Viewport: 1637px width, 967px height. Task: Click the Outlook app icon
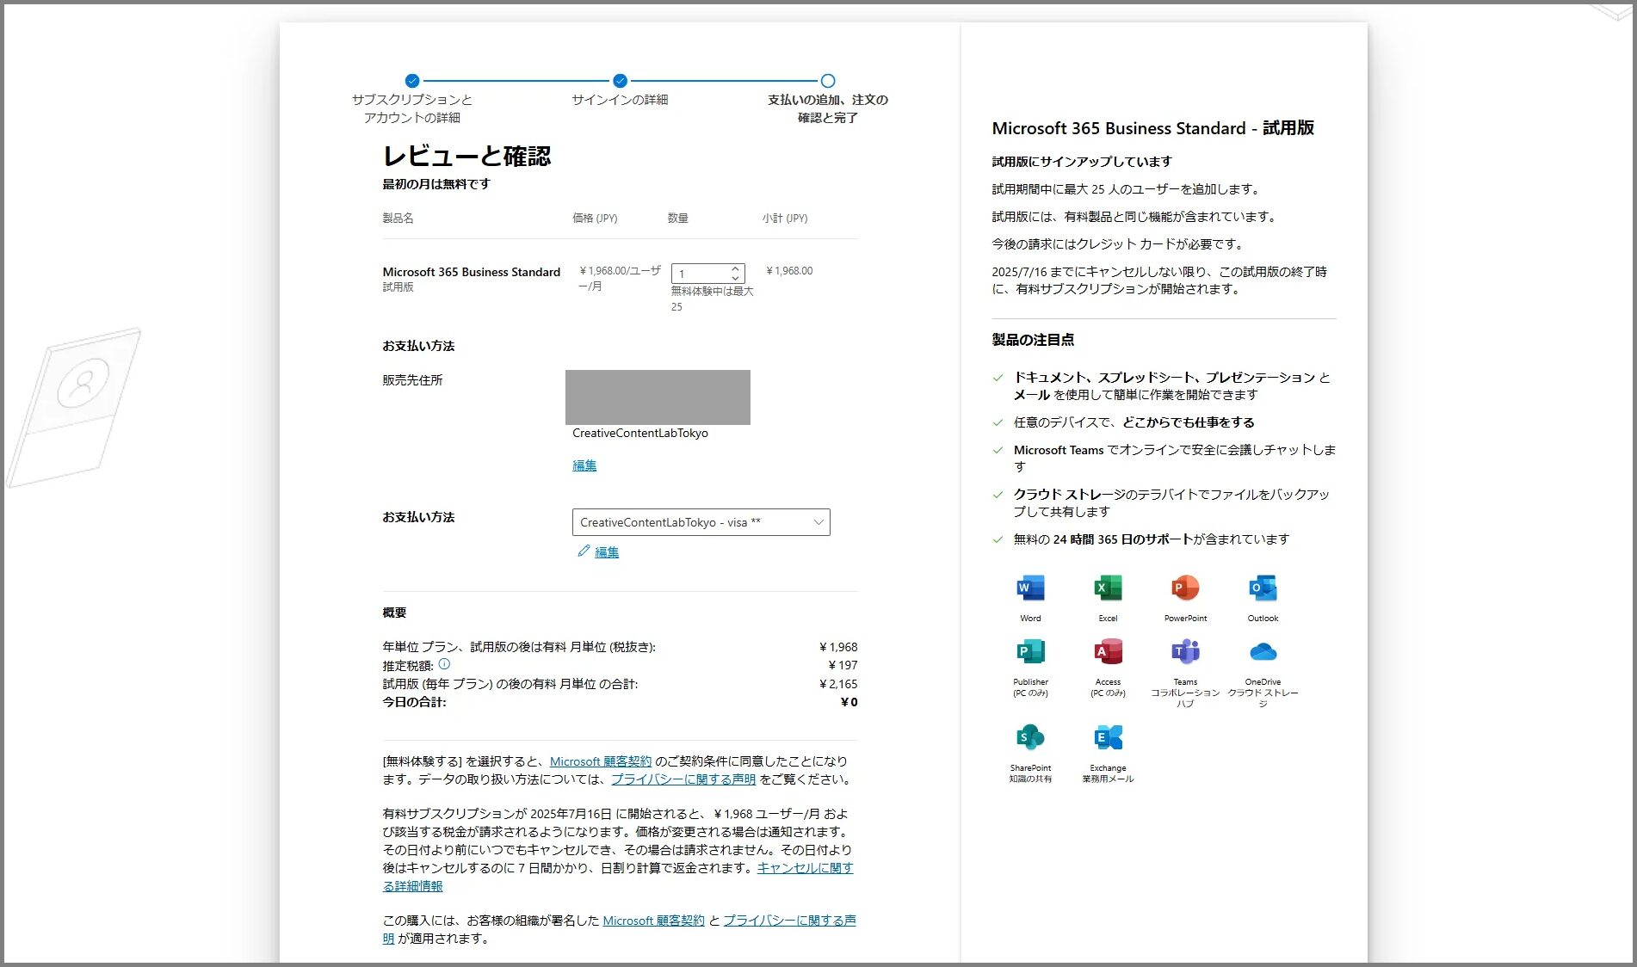pos(1263,588)
